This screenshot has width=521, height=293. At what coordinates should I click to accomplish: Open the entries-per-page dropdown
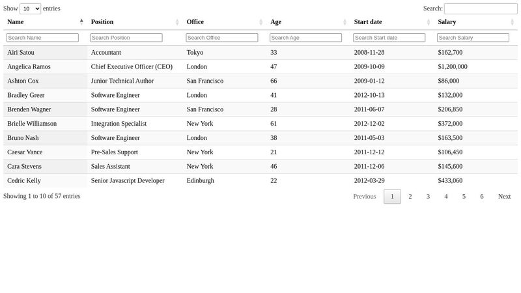(30, 8)
